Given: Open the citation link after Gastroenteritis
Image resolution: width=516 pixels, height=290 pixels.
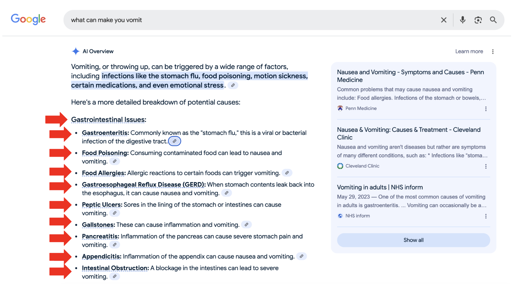Looking at the screenshot, I should tap(175, 141).
